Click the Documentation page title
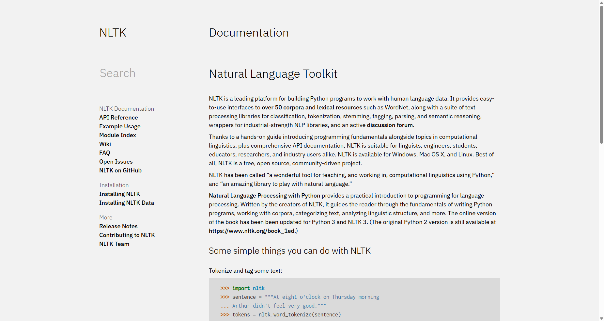 pyautogui.click(x=249, y=33)
